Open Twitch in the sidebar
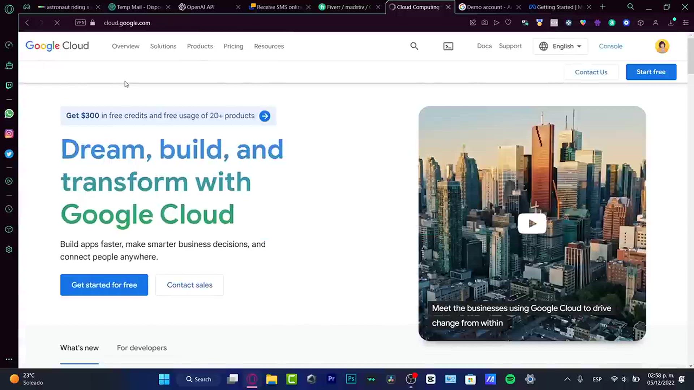Image resolution: width=694 pixels, height=390 pixels. click(9, 86)
